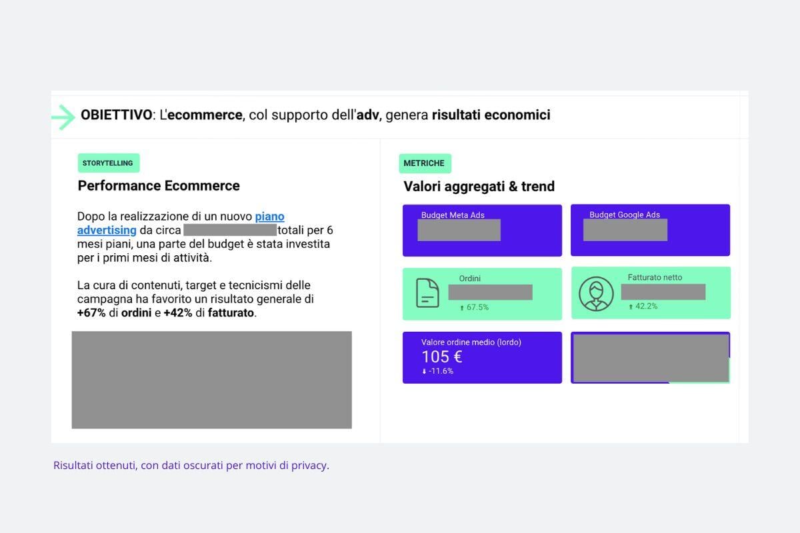
Task: Click the Valore ordine medio card
Action: pyautogui.click(x=482, y=358)
